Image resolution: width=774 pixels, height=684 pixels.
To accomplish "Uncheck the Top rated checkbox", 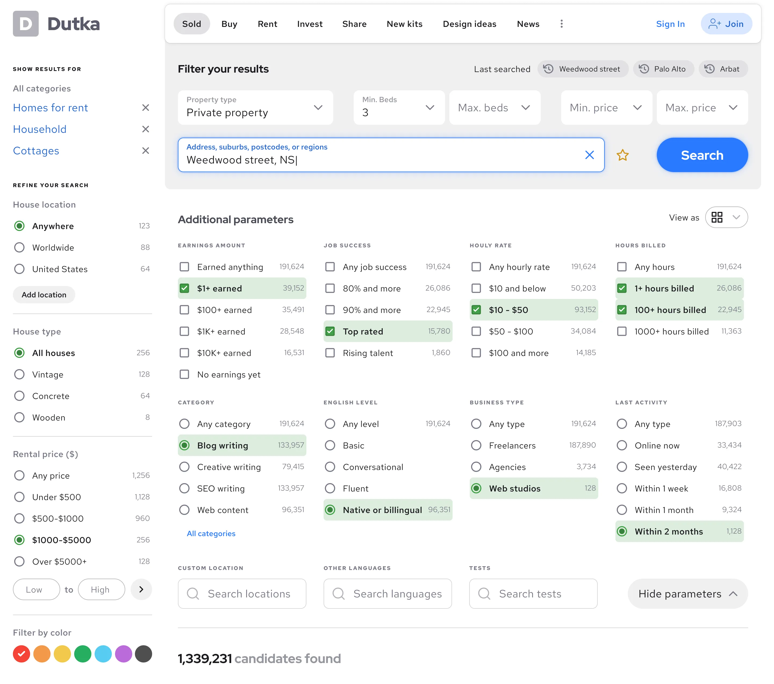I will point(330,332).
